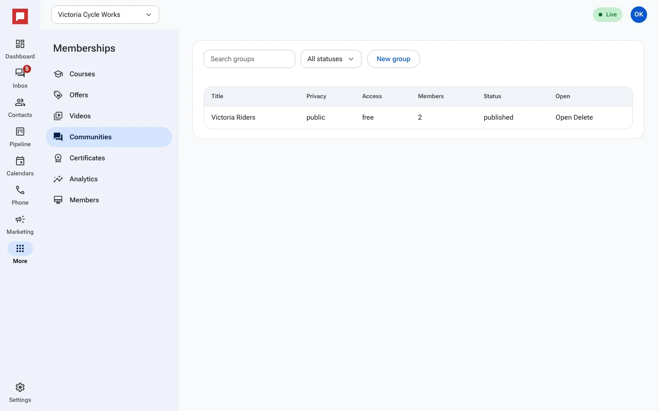659x411 pixels.
Task: Select Members in Memberships menu
Action: 109,200
